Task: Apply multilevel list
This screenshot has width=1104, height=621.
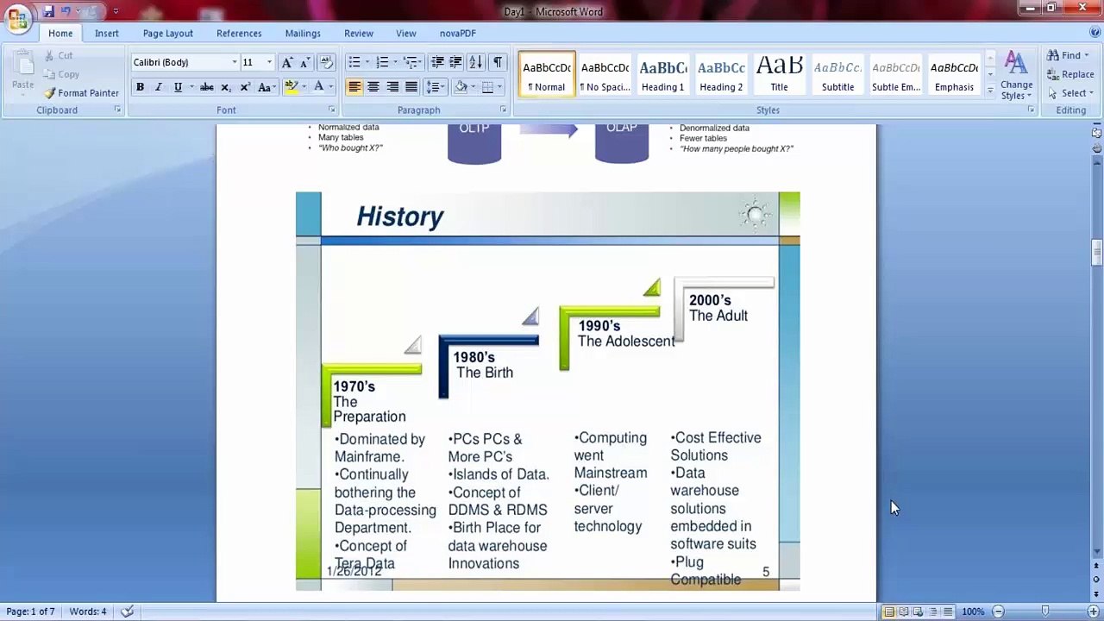Action: (411, 62)
